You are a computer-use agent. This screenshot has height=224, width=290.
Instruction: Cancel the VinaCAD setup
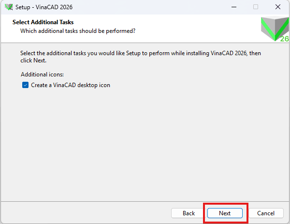[266, 213]
